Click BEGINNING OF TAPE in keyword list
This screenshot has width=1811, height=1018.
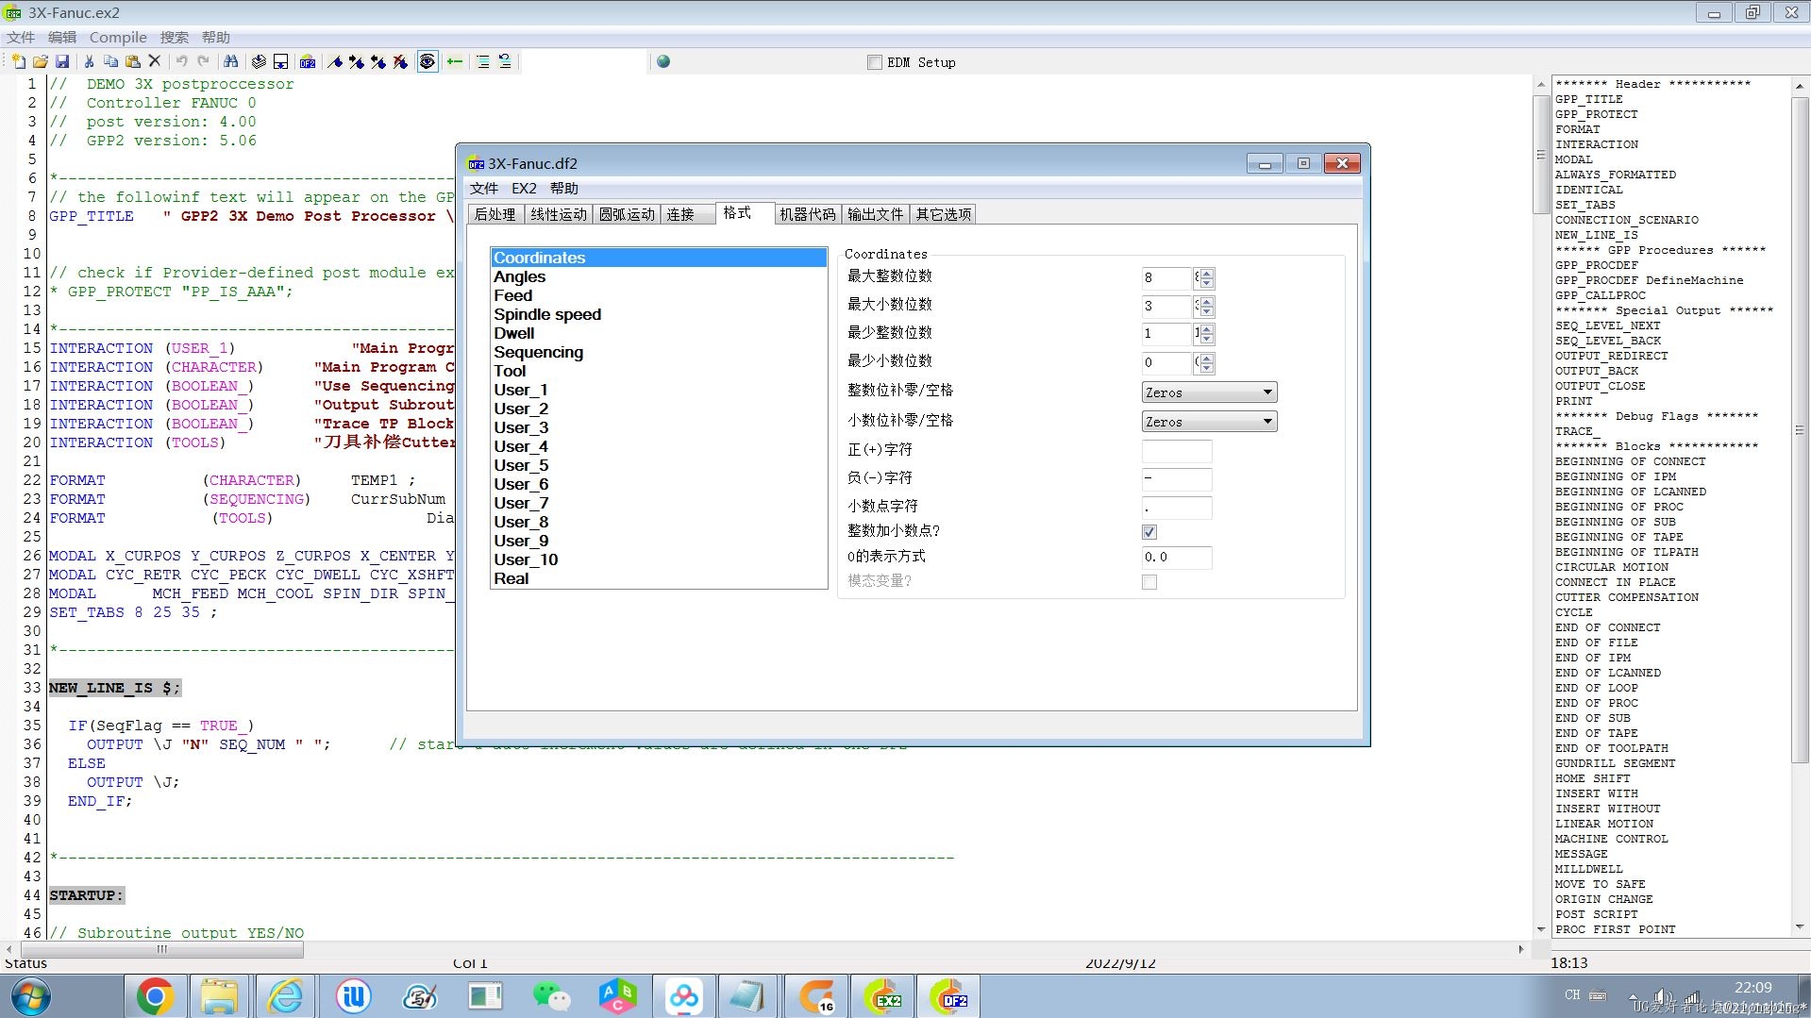(x=1619, y=537)
